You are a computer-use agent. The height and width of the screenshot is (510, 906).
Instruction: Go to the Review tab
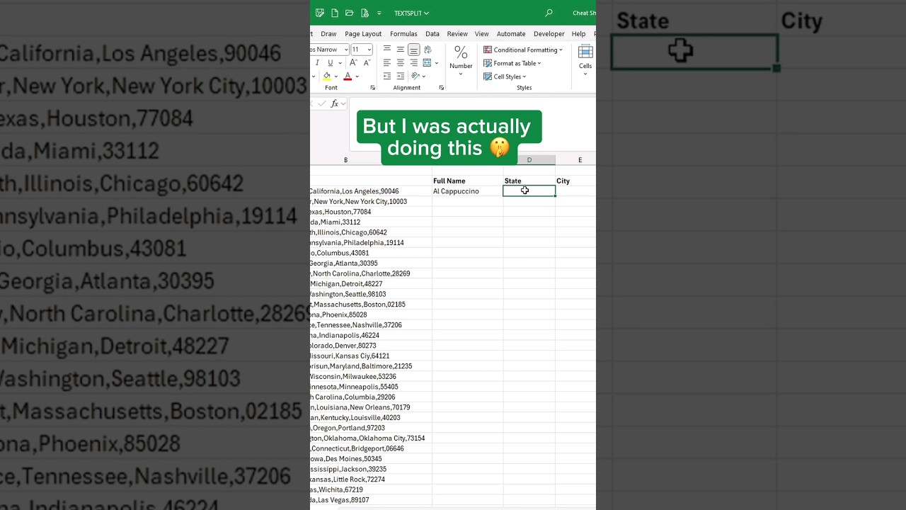pyautogui.click(x=457, y=34)
